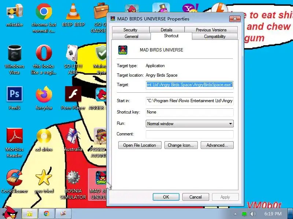Click the Angry Birds Start button on taskbar
293x219 pixels.
point(11,213)
